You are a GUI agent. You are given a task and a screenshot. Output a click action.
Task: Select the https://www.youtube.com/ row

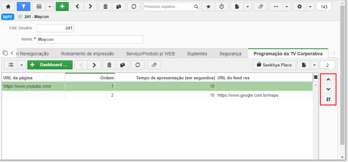(157, 86)
